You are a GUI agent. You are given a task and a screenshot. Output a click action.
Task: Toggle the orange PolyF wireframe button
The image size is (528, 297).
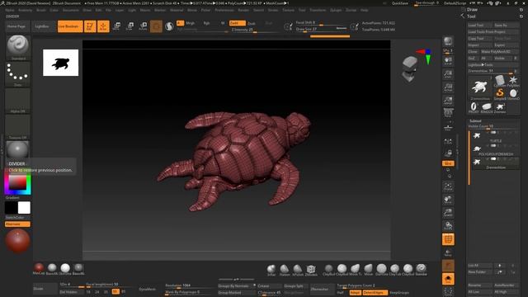(x=448, y=239)
